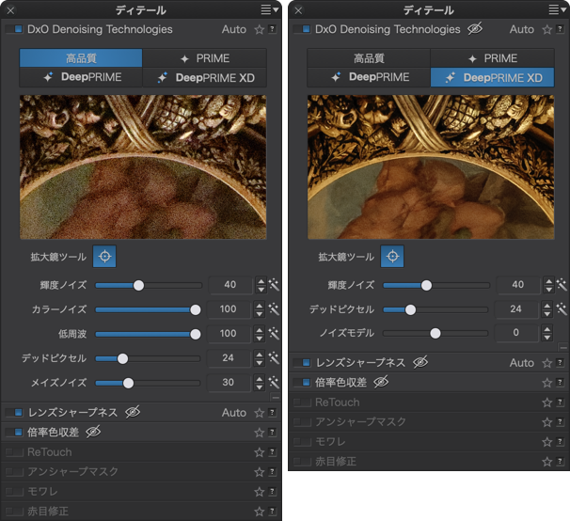Click the magic wand for 低周波 in left panel
This screenshot has width=570, height=521.
point(274,334)
